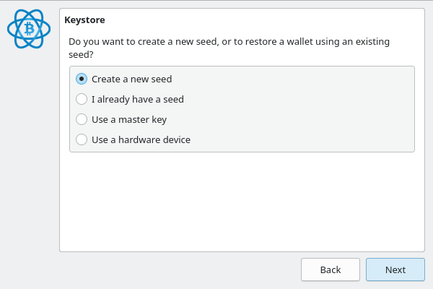The width and height of the screenshot is (433, 289).
Task: Click blank space right of "Use a master key"
Action: point(289,119)
